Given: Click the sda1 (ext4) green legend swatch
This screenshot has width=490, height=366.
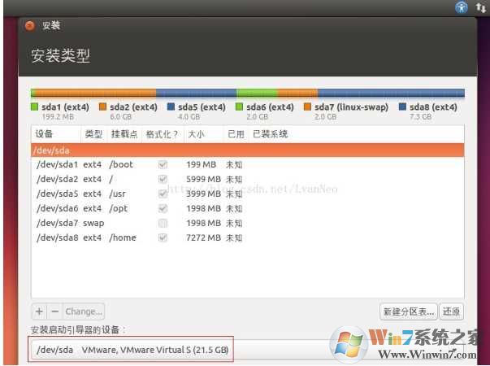Looking at the screenshot, I should click(35, 107).
